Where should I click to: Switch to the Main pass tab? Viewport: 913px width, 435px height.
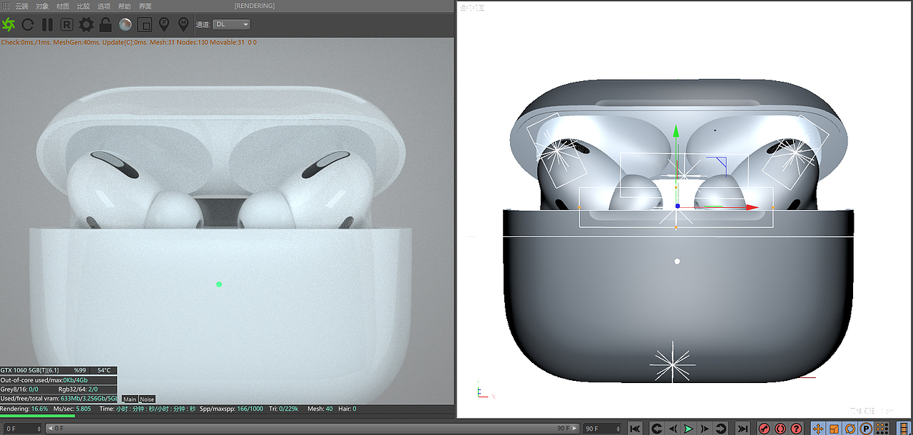129,399
